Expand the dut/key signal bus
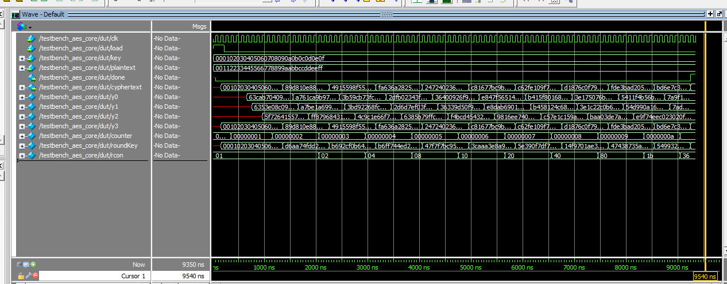727x284 pixels. [22, 58]
